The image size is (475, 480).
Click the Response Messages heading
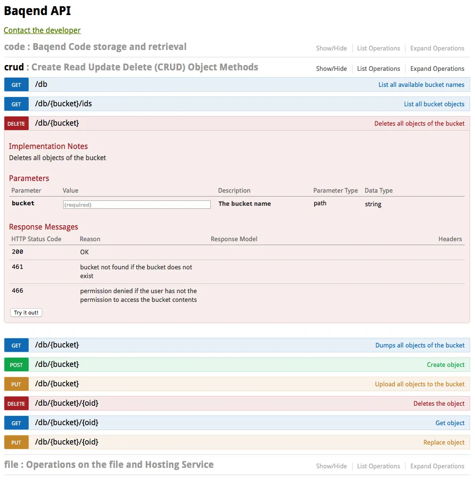click(43, 227)
